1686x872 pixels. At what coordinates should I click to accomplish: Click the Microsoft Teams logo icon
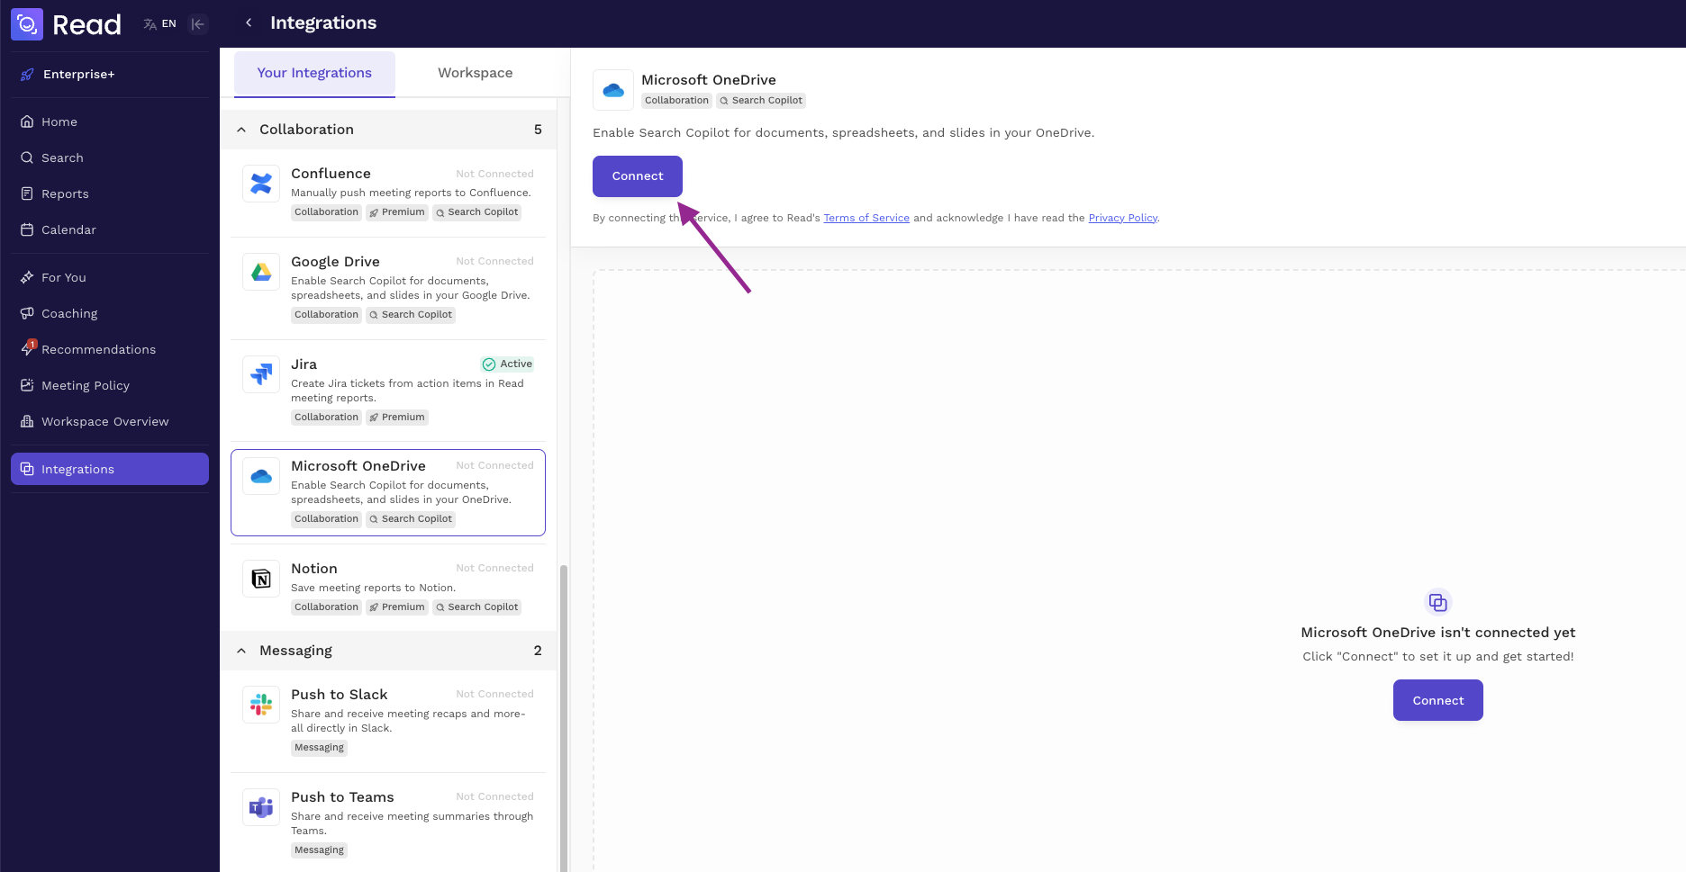(261, 807)
